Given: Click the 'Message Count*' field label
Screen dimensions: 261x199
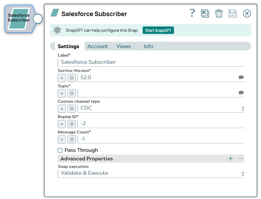Looking at the screenshot, I should (74, 132).
